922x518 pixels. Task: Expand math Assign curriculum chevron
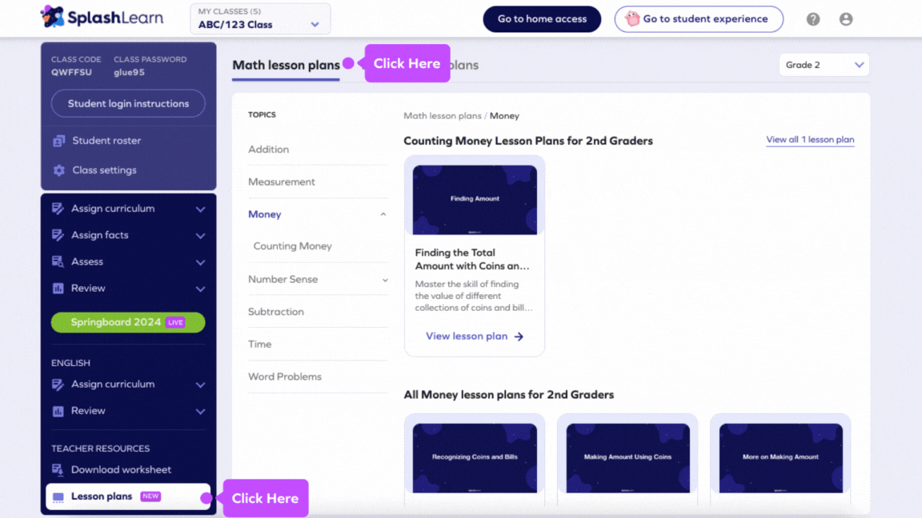[201, 209]
